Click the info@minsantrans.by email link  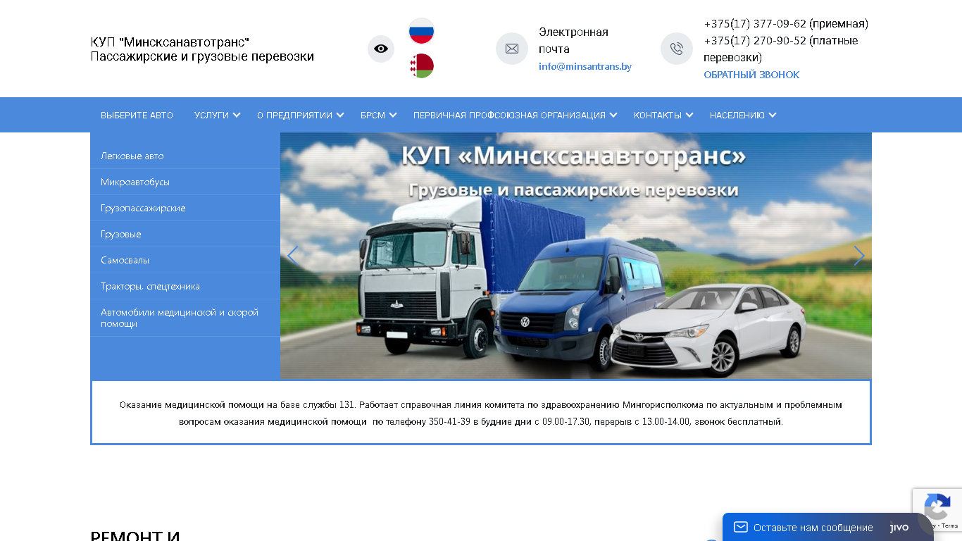[x=585, y=66]
